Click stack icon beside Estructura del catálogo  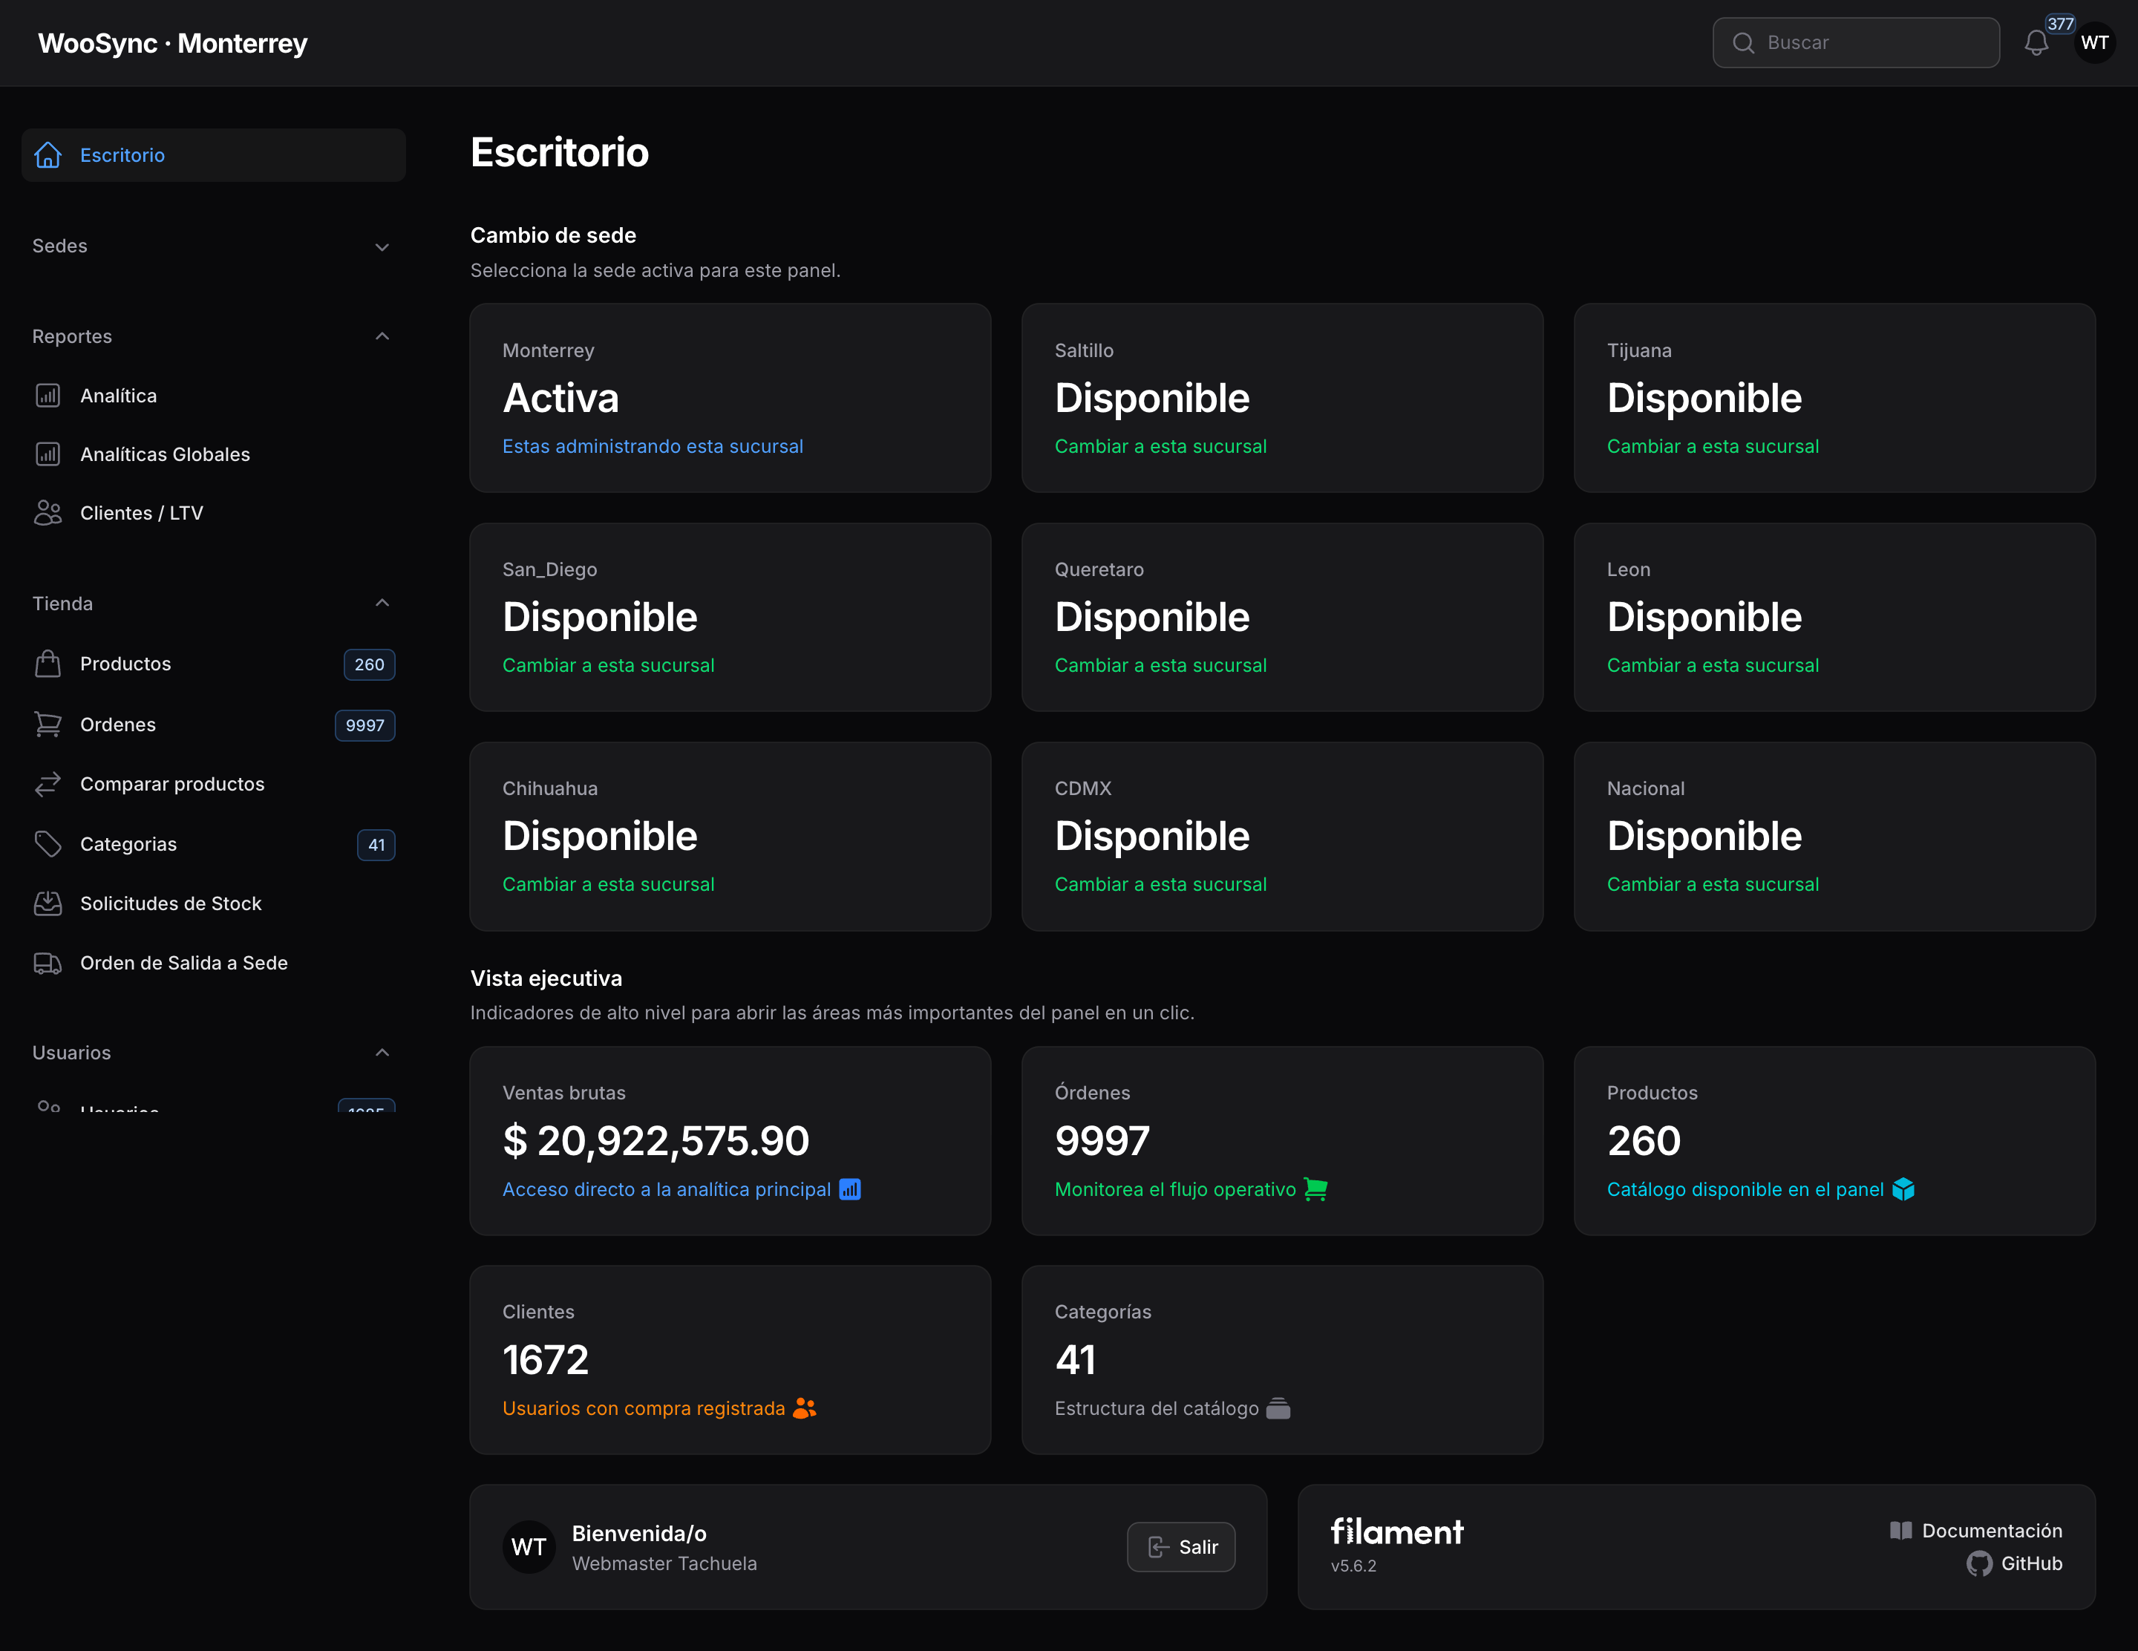pos(1278,1408)
